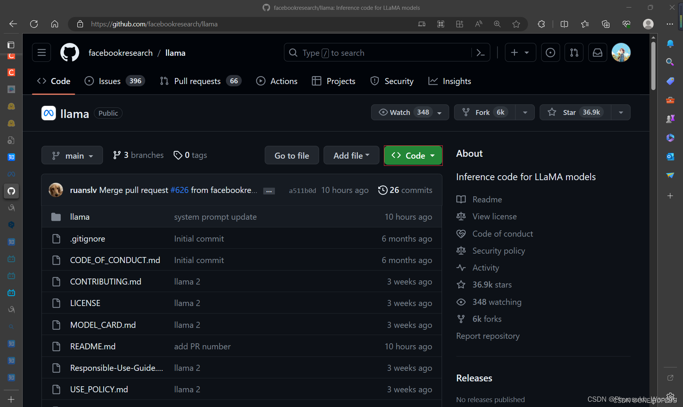Click GitHub tab in vertical tab strip
683x407 pixels.
[11, 191]
